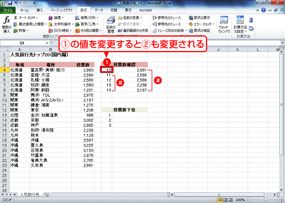Viewport: 285px width, 203px height.
Task: Click the Save icon in quick access toolbar
Action: (x=10, y=3)
